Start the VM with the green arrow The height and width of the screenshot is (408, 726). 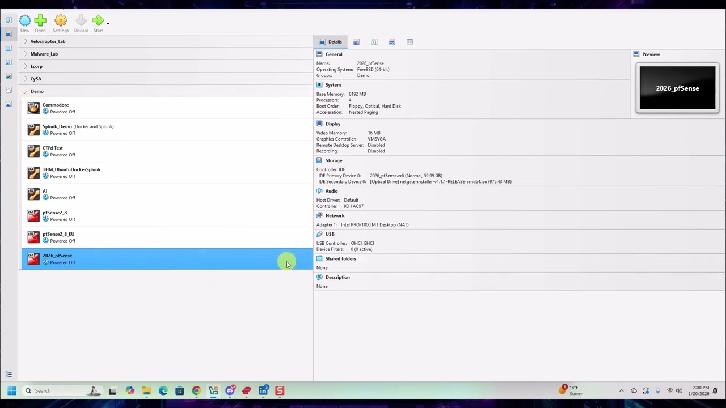tap(98, 24)
